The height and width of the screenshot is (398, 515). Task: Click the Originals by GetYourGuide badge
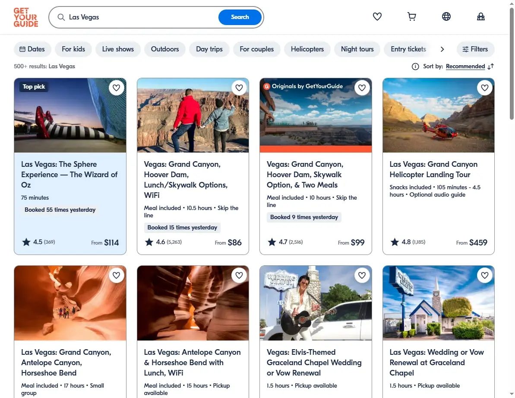(x=303, y=86)
